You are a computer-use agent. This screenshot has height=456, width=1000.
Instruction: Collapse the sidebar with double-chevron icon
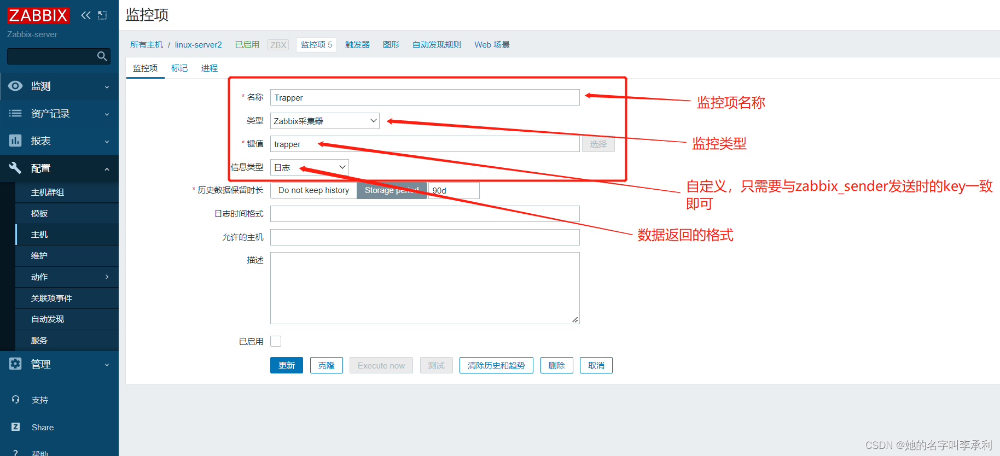(86, 15)
